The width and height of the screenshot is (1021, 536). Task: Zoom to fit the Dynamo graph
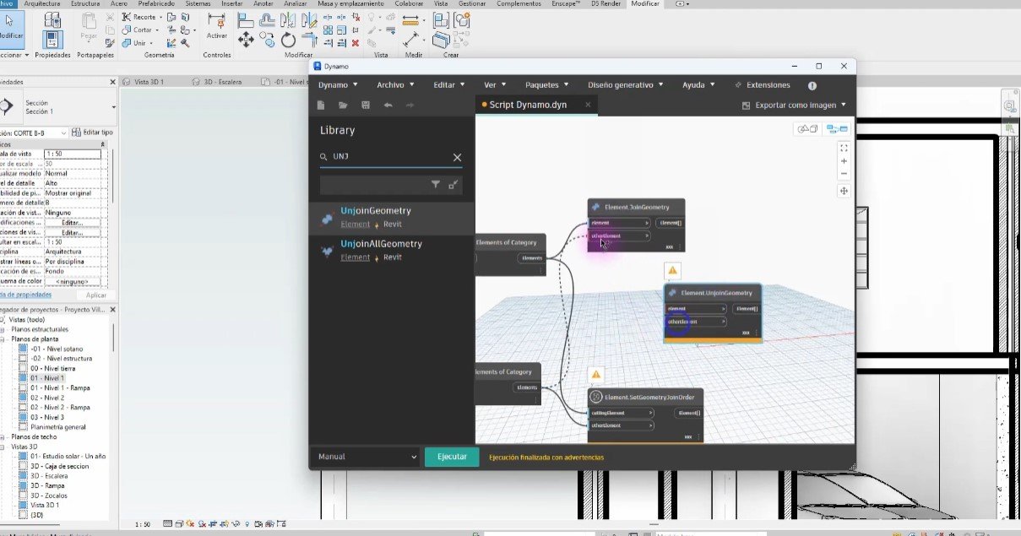844,147
